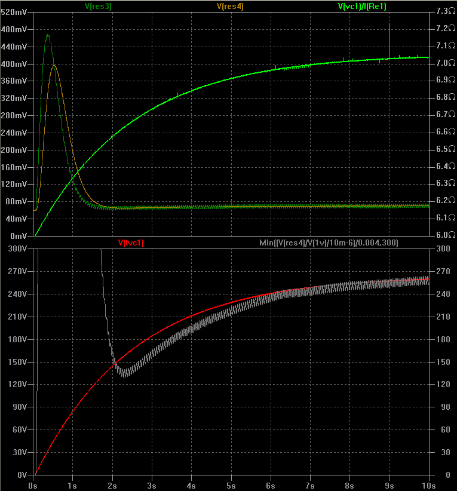457x491 pixels.
Task: Click the 90V left axis label
Action: pyautogui.click(x=20, y=407)
